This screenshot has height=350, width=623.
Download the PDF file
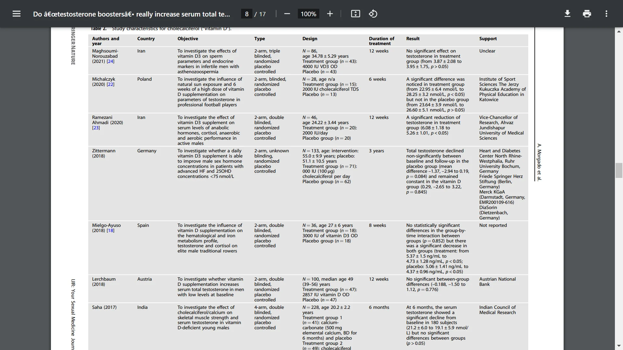coord(567,14)
